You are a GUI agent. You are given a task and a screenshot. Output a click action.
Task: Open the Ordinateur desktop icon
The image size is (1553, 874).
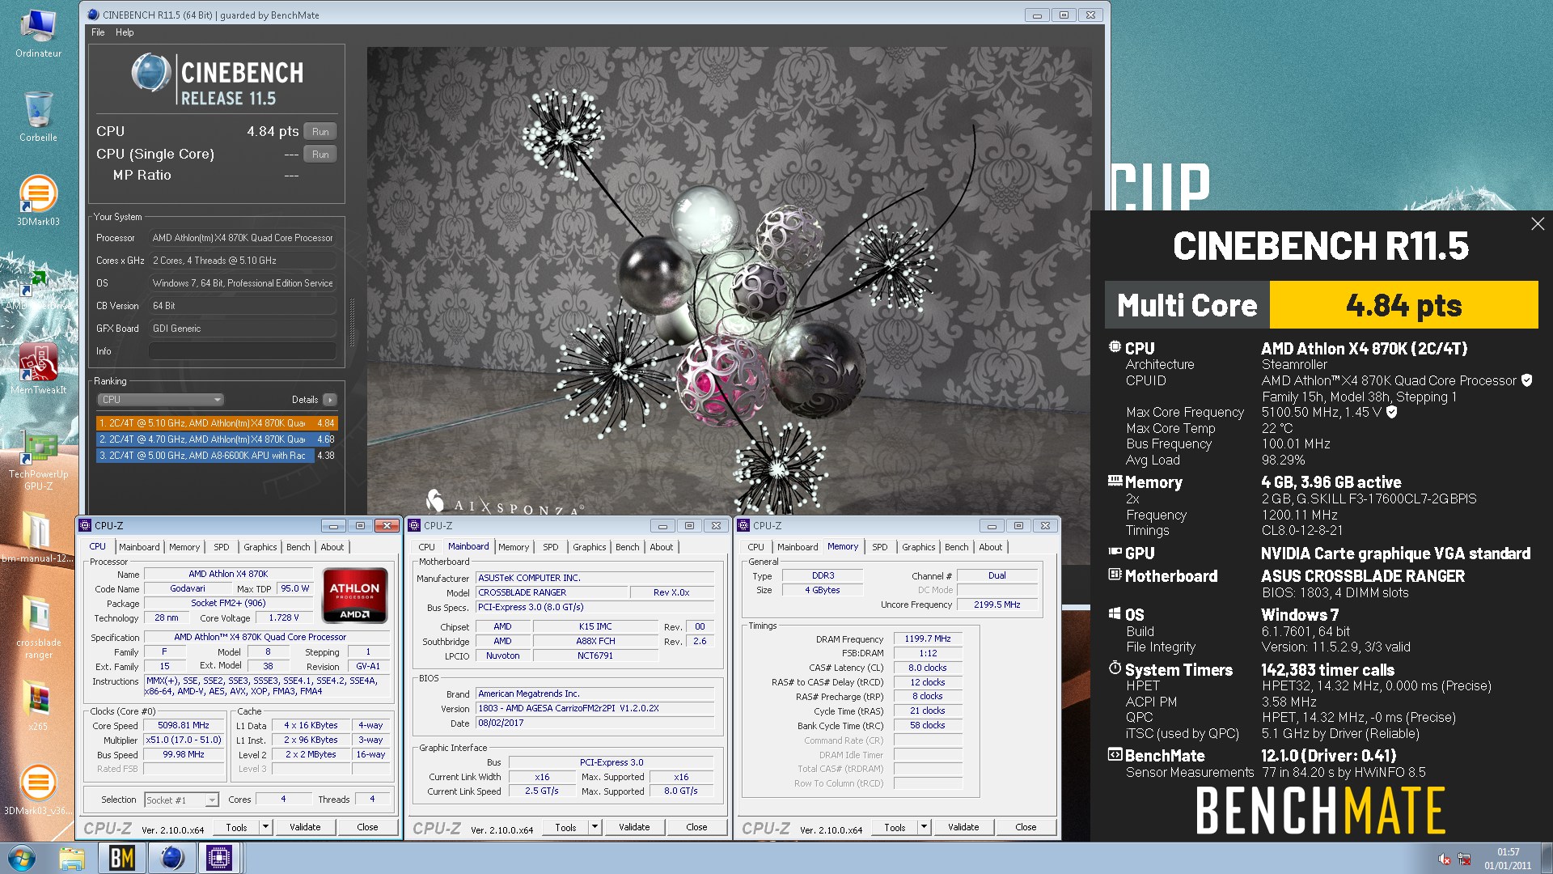click(x=38, y=32)
